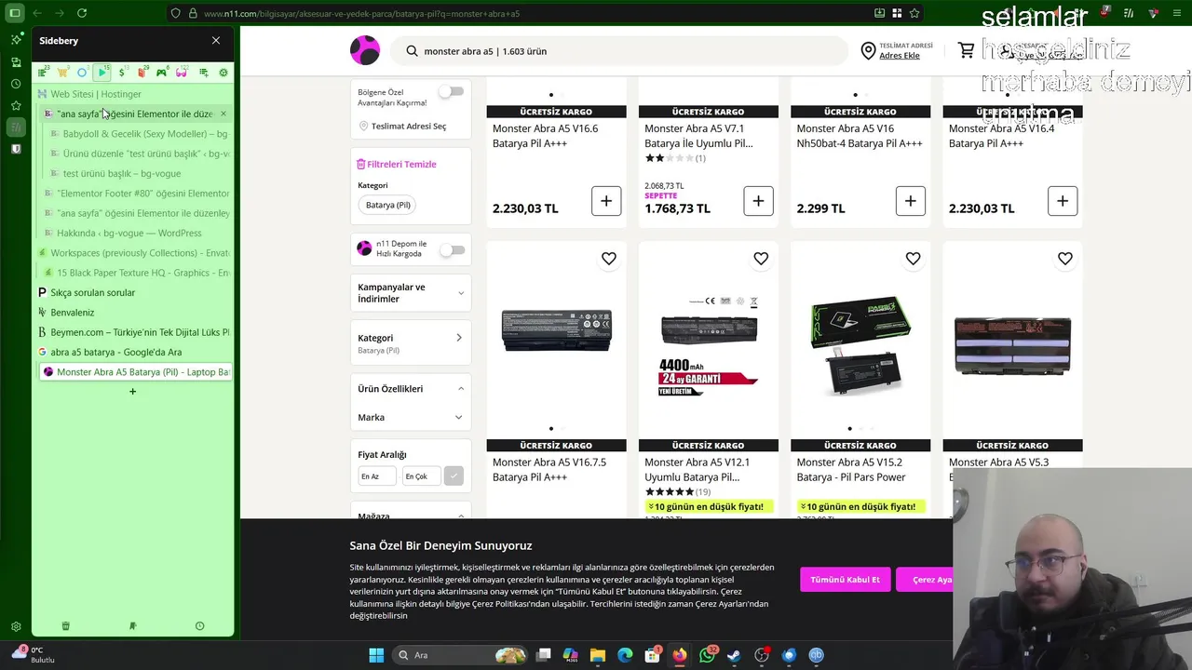Switch to the shopping cart Sidebery panel
The image size is (1192, 670).
point(62,72)
